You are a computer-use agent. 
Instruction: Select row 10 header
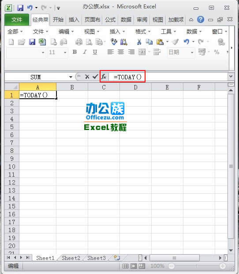[12, 167]
